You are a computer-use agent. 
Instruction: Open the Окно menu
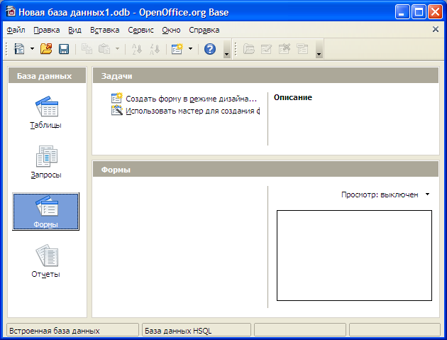171,30
